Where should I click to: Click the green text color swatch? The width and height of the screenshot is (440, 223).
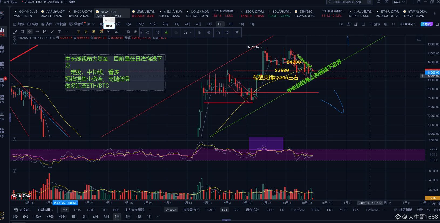pos(167,33)
